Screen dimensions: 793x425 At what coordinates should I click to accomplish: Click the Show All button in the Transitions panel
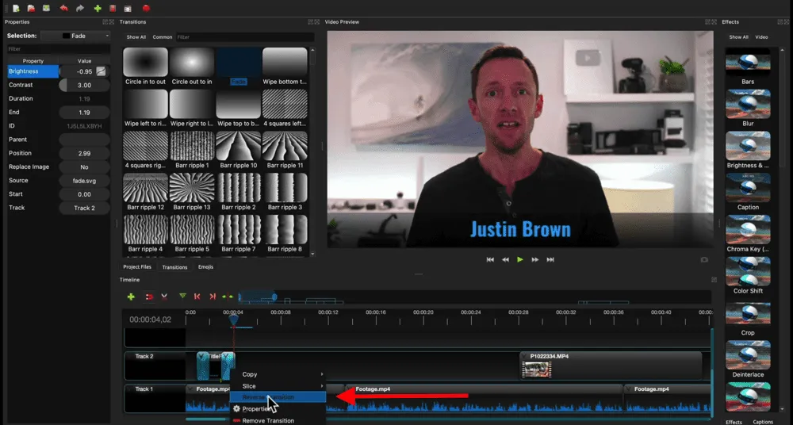point(136,37)
